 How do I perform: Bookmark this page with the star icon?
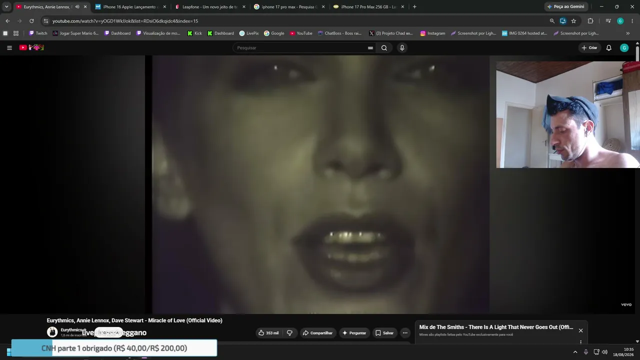(573, 21)
